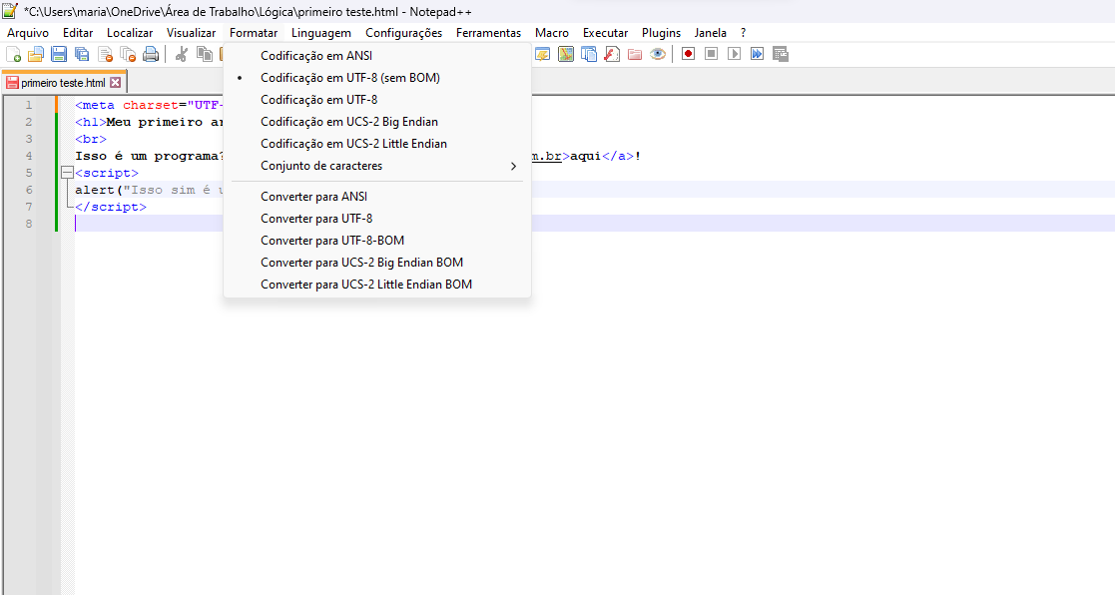
Task: Select the primeiro teste.html tab
Action: tap(63, 83)
